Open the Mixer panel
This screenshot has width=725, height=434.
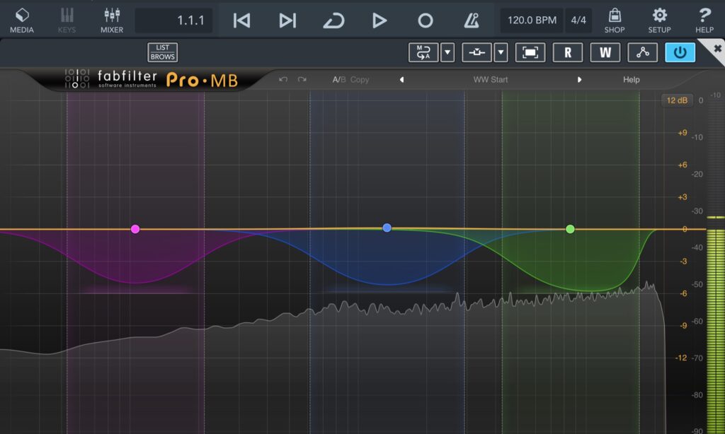pos(111,20)
